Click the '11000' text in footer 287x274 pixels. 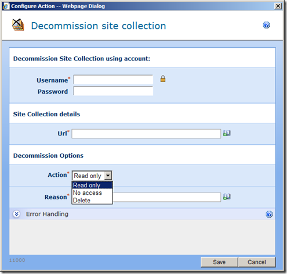[x=17, y=260]
